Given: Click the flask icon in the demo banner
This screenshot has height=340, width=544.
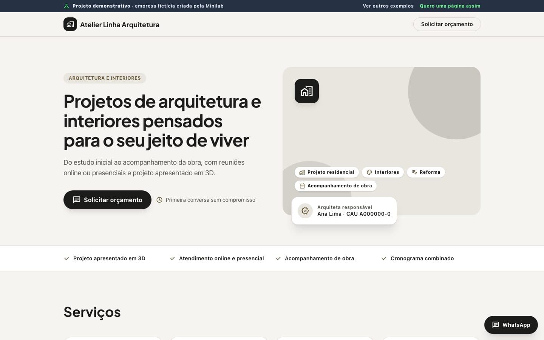Looking at the screenshot, I should click(x=66, y=6).
